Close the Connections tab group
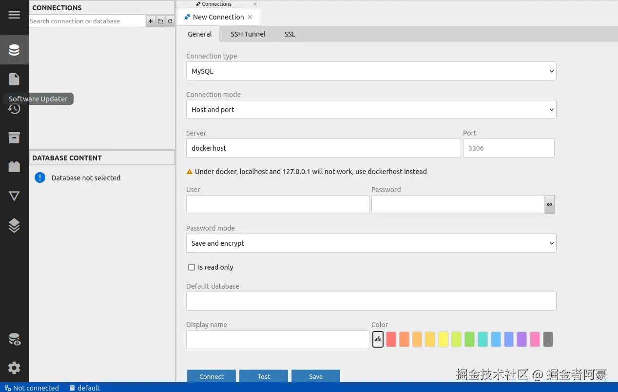 (255, 4)
